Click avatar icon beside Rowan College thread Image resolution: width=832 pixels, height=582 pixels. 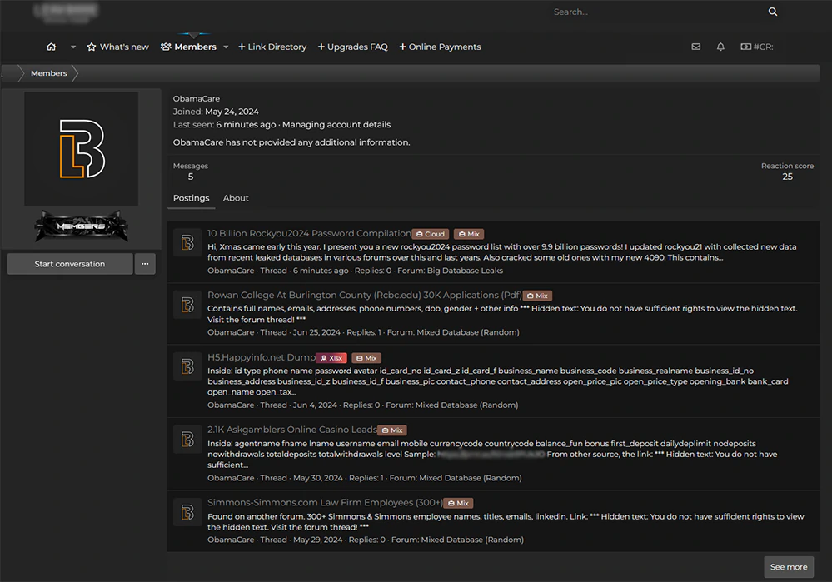187,305
